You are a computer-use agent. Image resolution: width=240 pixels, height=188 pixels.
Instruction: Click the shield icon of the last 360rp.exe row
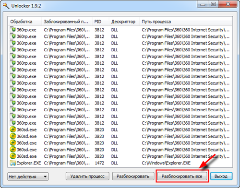click(x=13, y=123)
